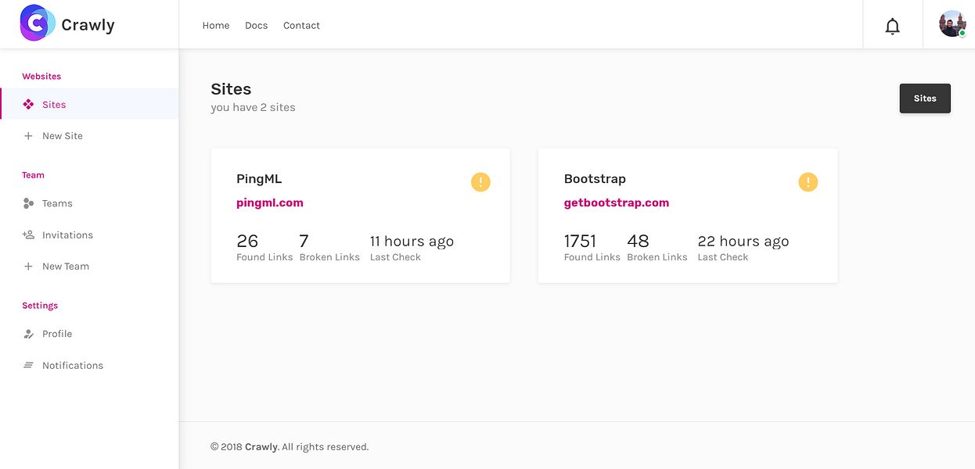Click the Notifications lines icon in sidebar

[28, 365]
